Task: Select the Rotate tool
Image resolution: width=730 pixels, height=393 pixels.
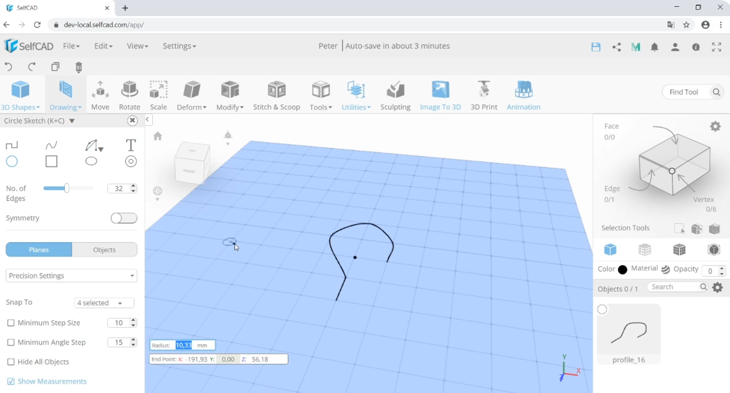Action: tap(129, 95)
